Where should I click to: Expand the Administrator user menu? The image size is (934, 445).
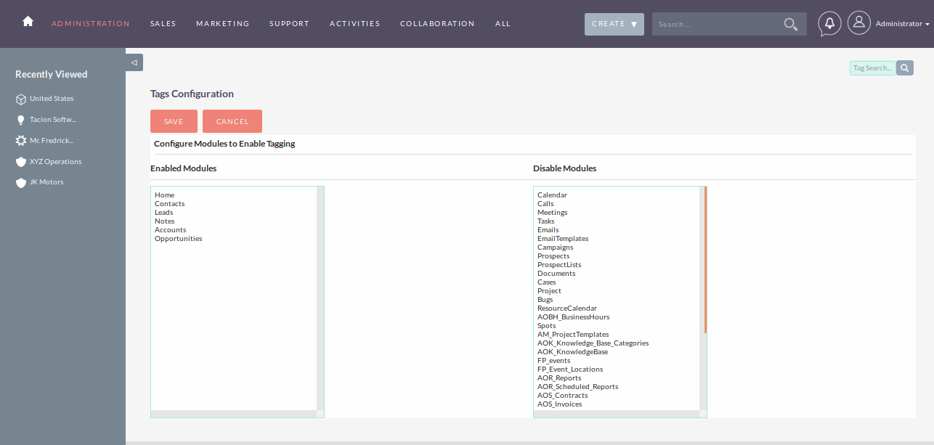[902, 24]
